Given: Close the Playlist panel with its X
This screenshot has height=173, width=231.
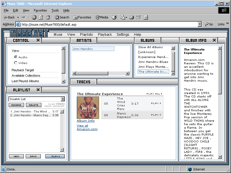Looking at the screenshot, I should pos(38,90).
